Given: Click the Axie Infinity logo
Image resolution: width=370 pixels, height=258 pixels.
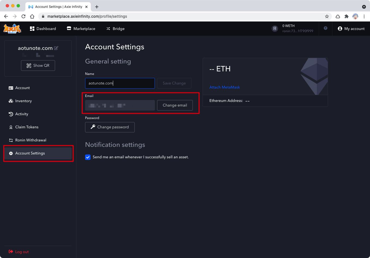Looking at the screenshot, I should pyautogui.click(x=12, y=29).
